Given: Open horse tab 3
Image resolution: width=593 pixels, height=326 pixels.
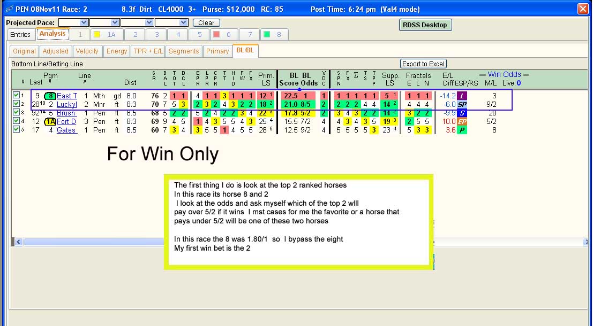Looking at the screenshot, I should [156, 34].
